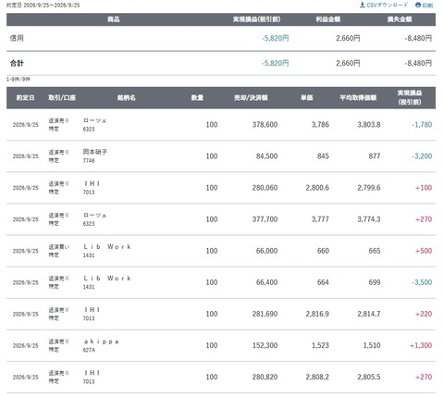The width and height of the screenshot is (444, 397).
Task: Click akippa stock name
Action: pyautogui.click(x=101, y=341)
